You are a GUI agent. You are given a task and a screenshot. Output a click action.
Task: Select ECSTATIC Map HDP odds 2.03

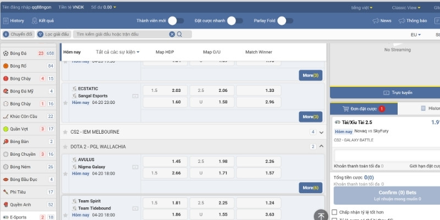(165, 90)
